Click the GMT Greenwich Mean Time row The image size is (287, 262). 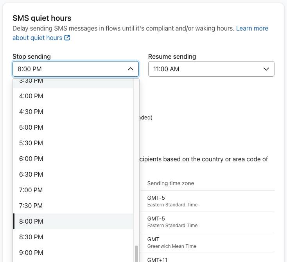coord(207,242)
